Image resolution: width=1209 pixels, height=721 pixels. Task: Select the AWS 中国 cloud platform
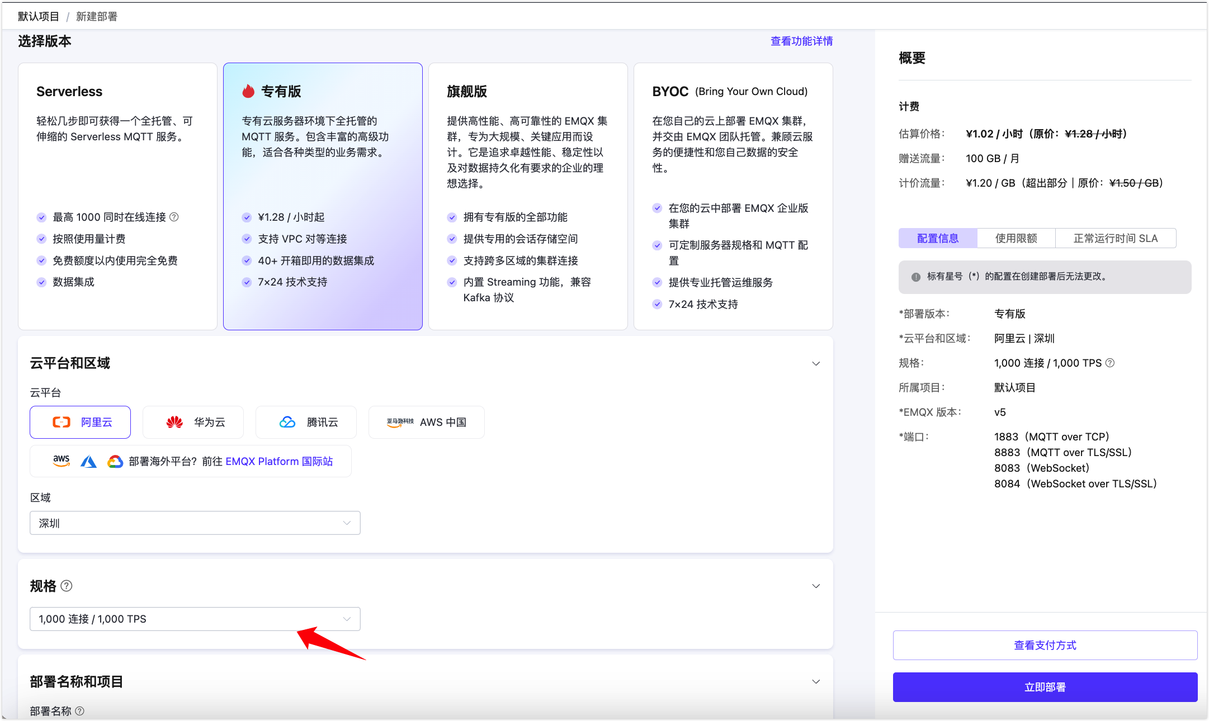click(x=427, y=422)
